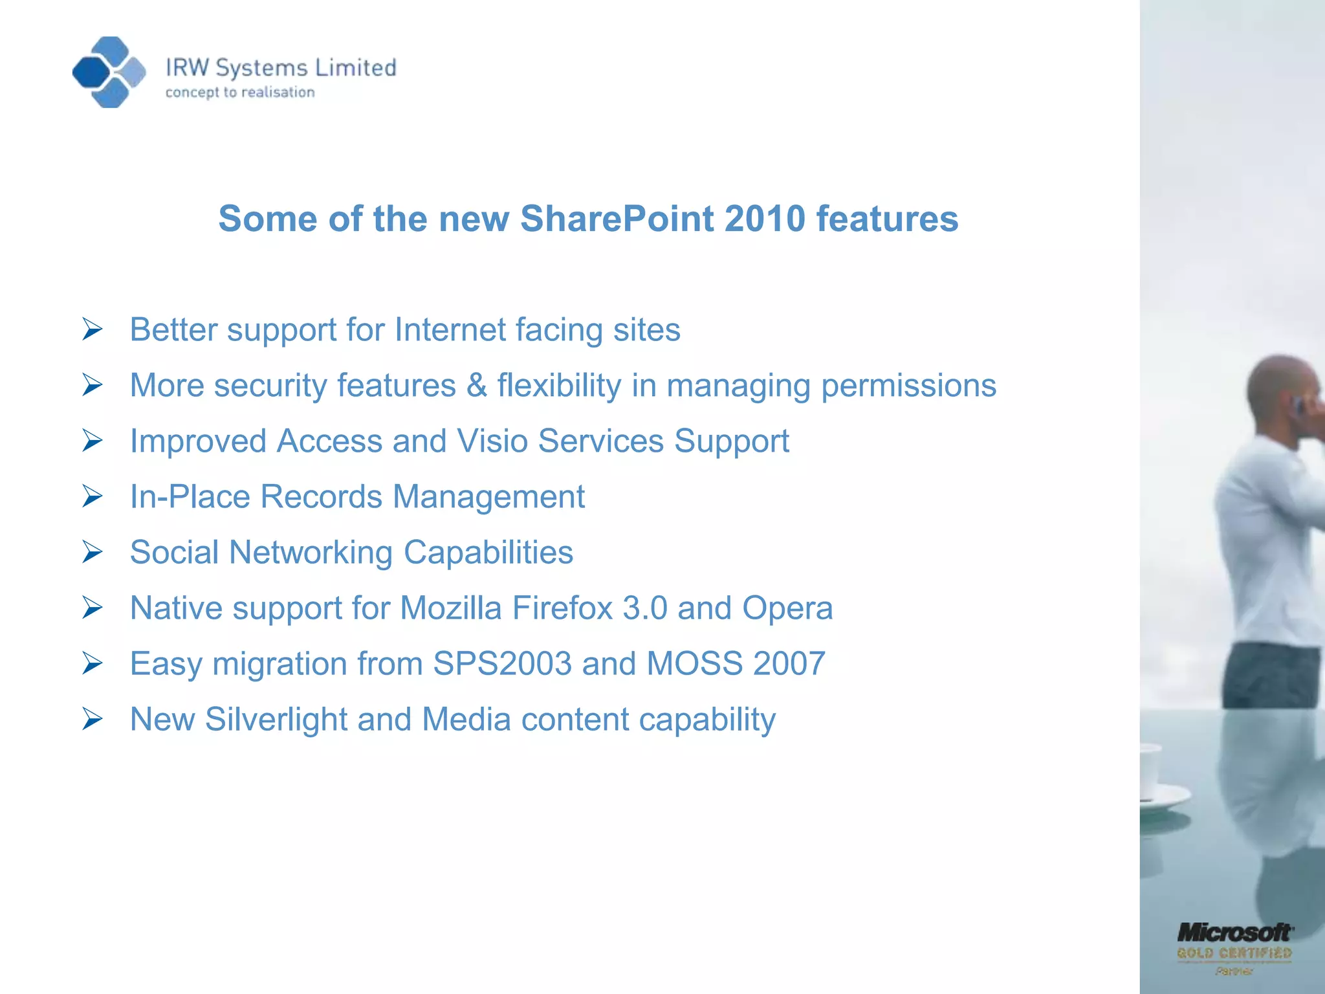The height and width of the screenshot is (994, 1325).
Task: Select the arrow bullet before Improved Access
Action: point(93,441)
